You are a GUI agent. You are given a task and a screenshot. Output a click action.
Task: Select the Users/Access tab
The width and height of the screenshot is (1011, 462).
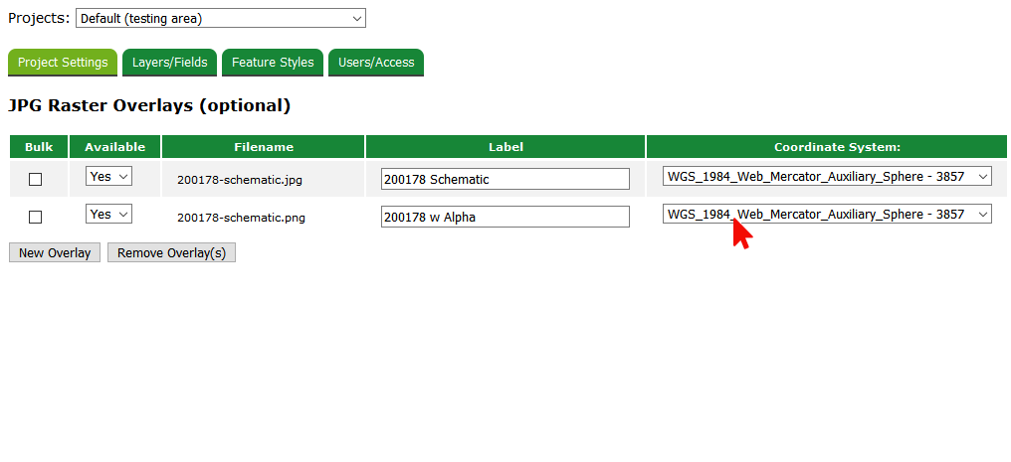tap(376, 62)
